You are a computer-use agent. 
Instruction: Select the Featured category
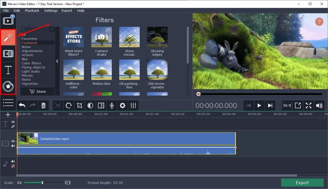click(x=29, y=43)
